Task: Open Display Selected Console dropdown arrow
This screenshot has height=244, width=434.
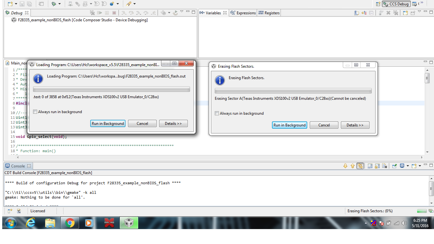Action: pos(408,166)
